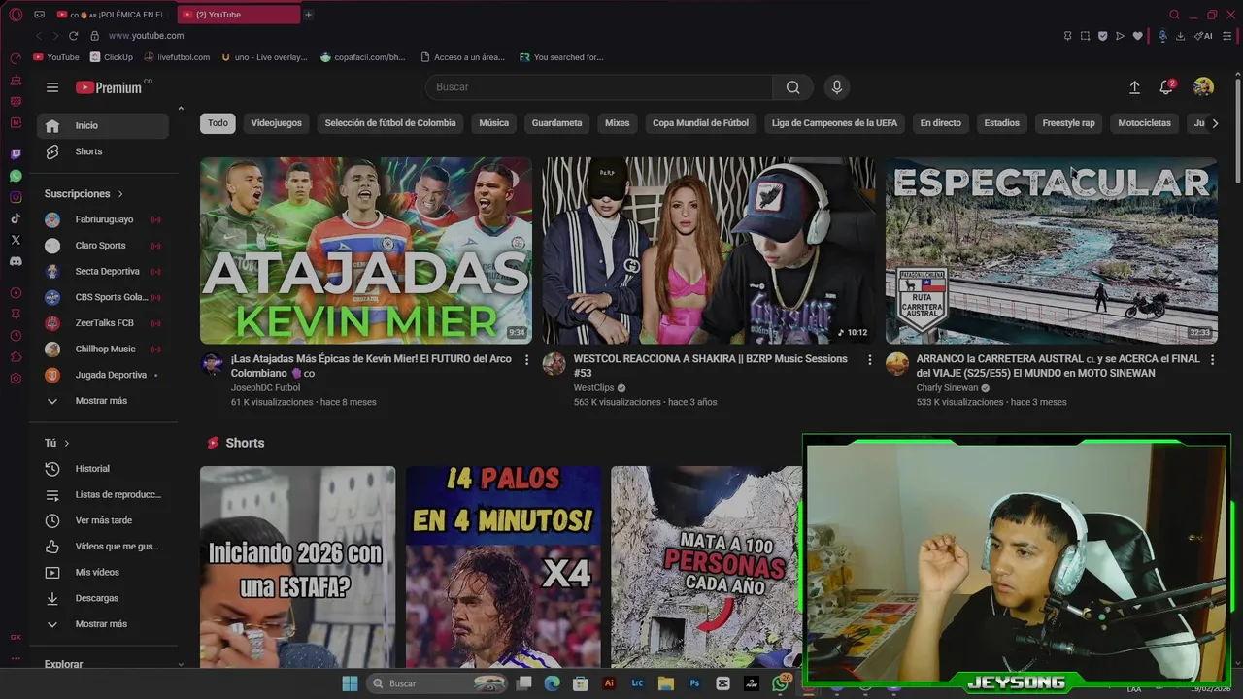
Task: Select the Freestyle rap filter chip
Action: click(x=1068, y=123)
